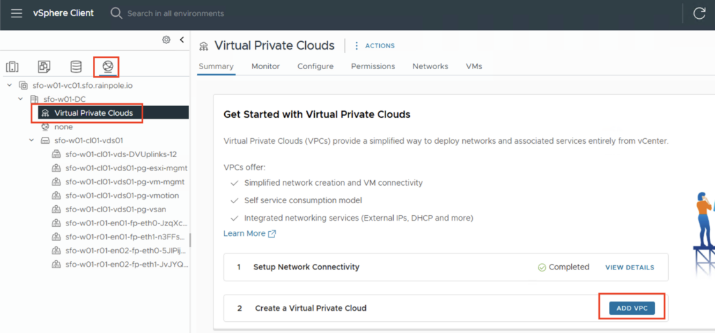
Task: Open the Configure tab
Action: (315, 66)
